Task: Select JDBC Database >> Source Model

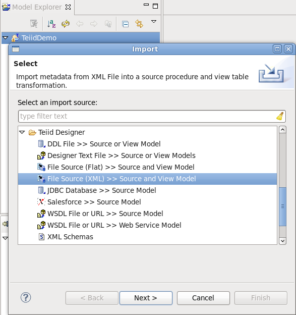Action: (101, 190)
